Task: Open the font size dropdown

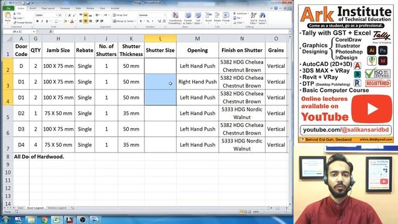Action: (65, 15)
